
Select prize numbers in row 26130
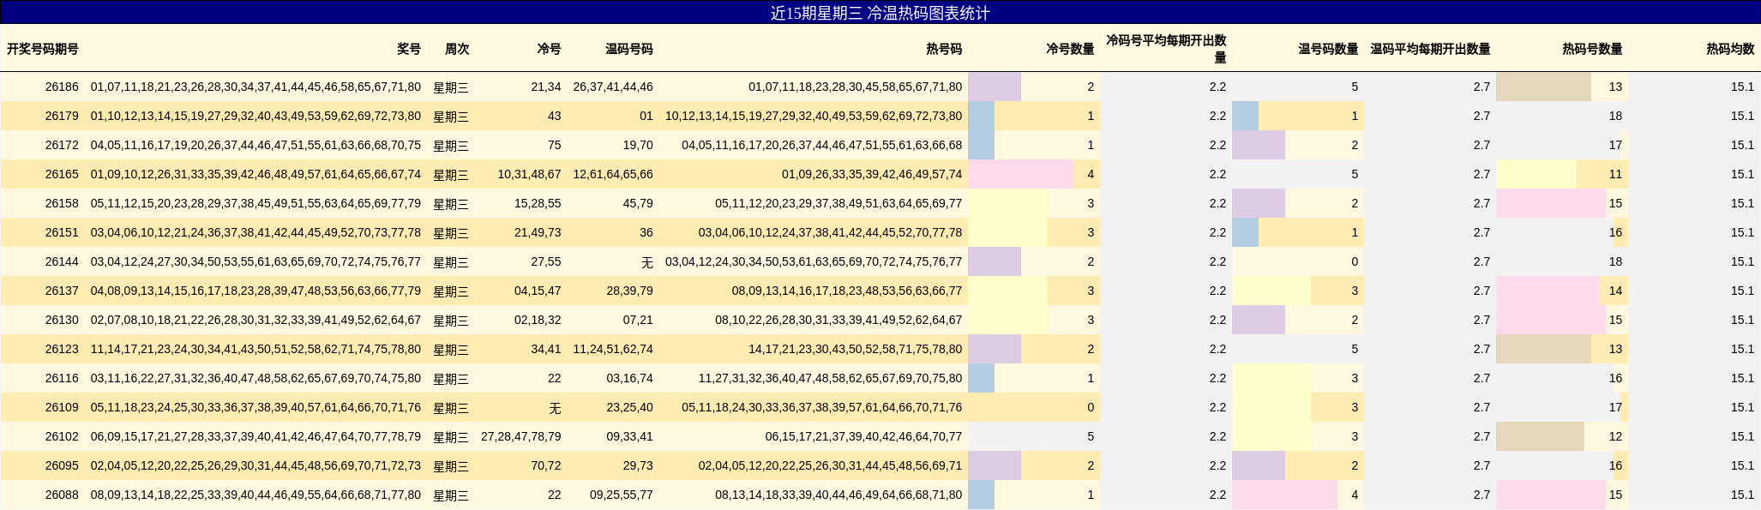click(x=255, y=320)
